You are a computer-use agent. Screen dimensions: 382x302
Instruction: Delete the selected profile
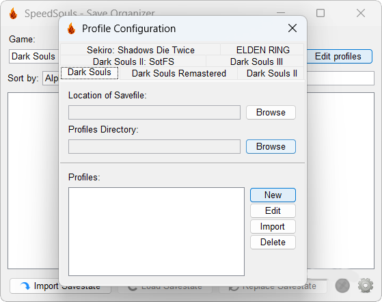(273, 242)
